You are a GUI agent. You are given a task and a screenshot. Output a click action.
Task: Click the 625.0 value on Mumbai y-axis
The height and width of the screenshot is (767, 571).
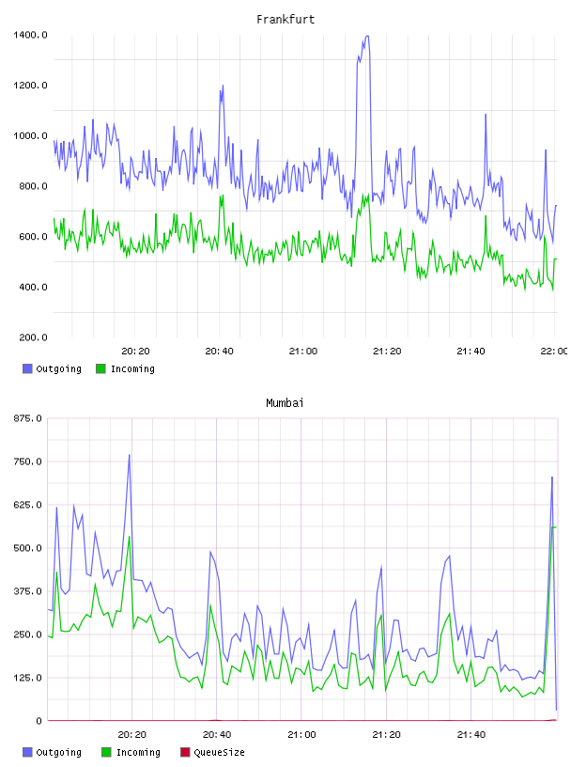pyautogui.click(x=27, y=505)
